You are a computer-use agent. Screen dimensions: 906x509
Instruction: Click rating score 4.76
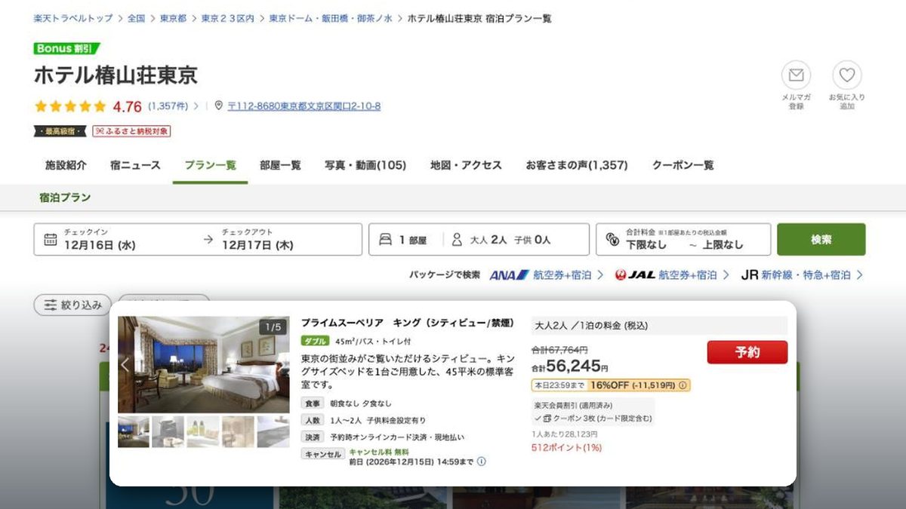click(127, 106)
